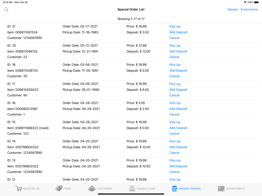The width and height of the screenshot is (262, 196).
Task: Cancel special order ID 18
Action: 174,76
